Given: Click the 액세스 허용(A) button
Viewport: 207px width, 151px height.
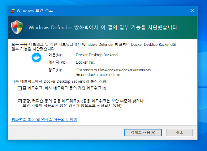Looking at the screenshot, I should (x=143, y=132).
